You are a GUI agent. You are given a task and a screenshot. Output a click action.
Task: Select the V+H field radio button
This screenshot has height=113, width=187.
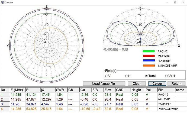(166, 76)
